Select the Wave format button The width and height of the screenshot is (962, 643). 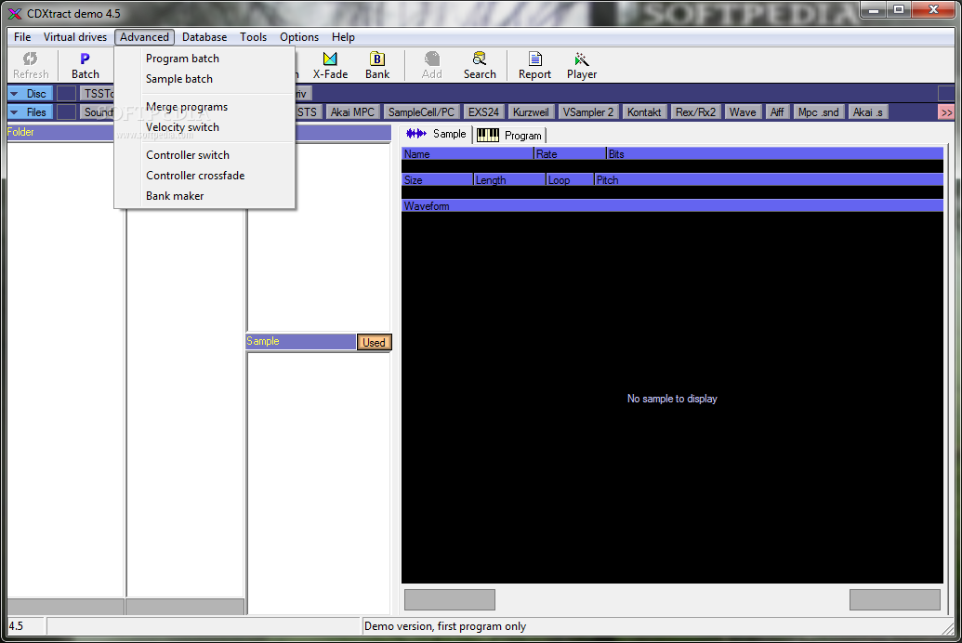(x=743, y=112)
